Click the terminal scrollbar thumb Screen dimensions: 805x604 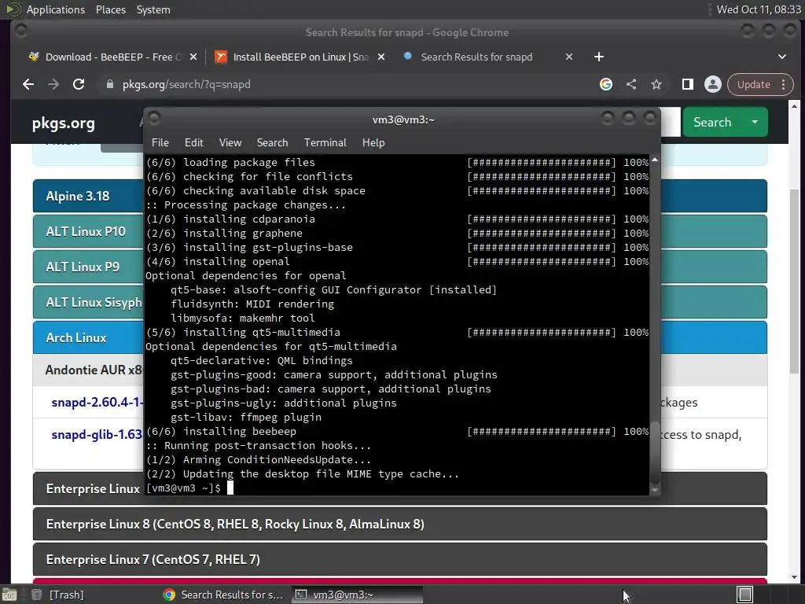655,453
